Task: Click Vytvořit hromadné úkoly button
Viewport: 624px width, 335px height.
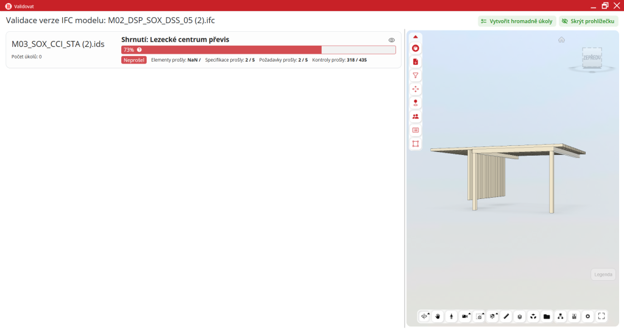Action: [516, 21]
